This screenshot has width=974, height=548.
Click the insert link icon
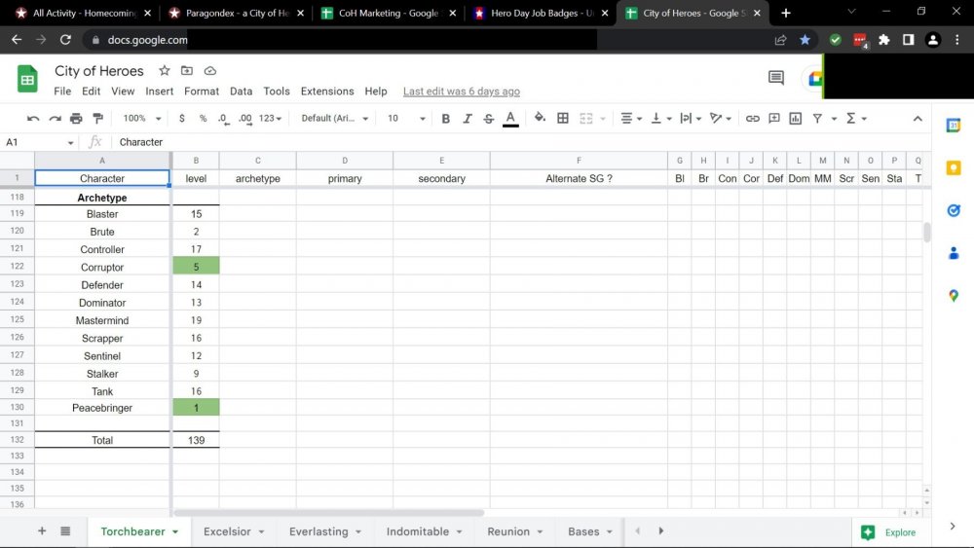(x=752, y=118)
